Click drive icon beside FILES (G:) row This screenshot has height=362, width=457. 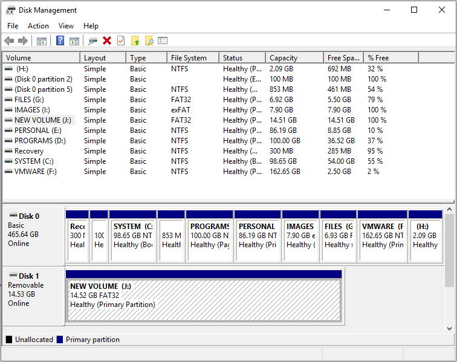(x=8, y=100)
